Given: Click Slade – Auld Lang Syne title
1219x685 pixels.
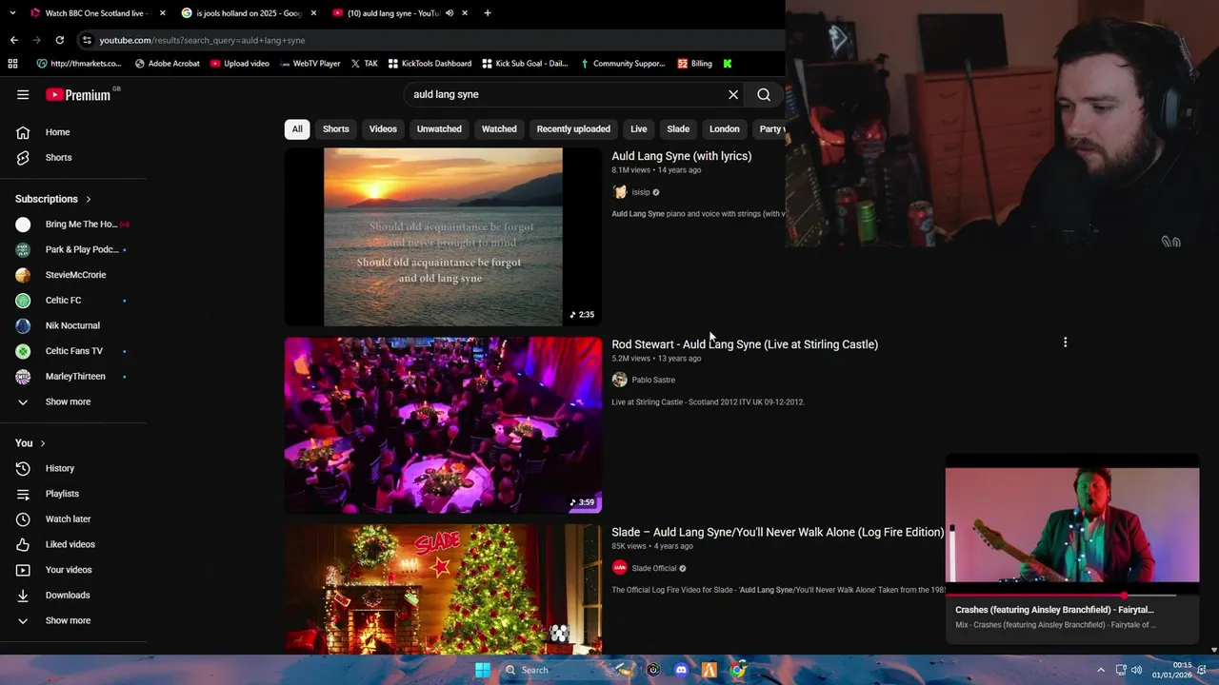Looking at the screenshot, I should point(777,532).
